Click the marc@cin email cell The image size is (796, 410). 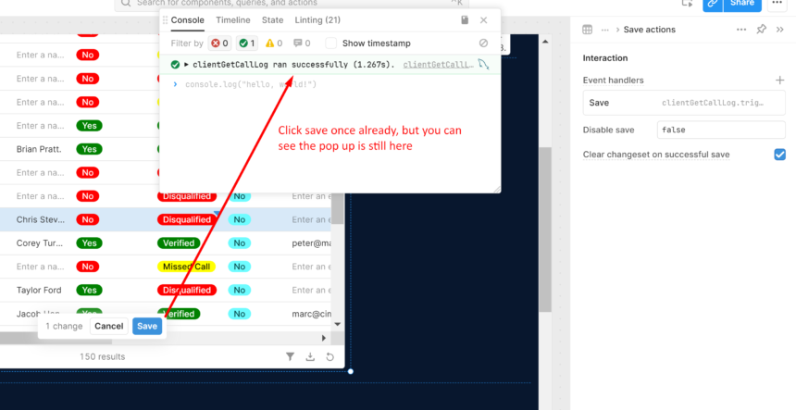(x=312, y=314)
